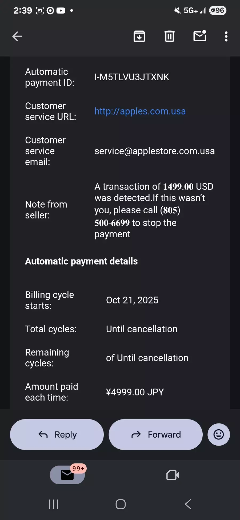This screenshot has height=520, width=240.
Task: Go back to the inbox list
Action: [x=17, y=37]
